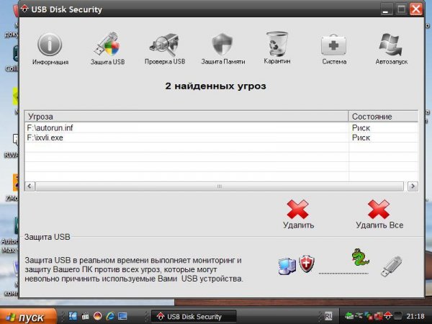Viewport: 432px width, 324px height.
Task: Click the USB Disk Security taskbar button
Action: 194,317
